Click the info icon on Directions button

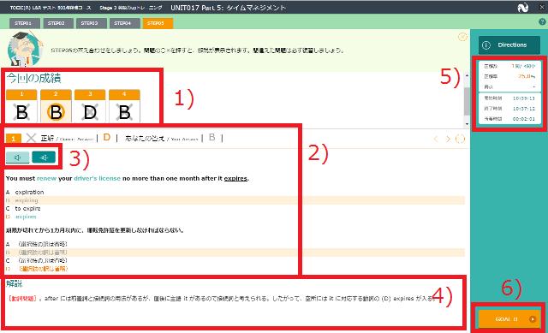[486, 45]
